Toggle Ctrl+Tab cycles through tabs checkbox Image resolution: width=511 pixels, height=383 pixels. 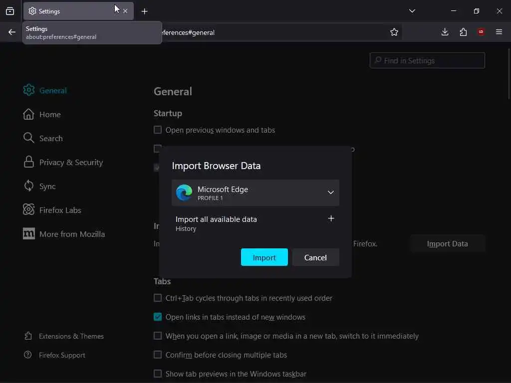coord(158,298)
